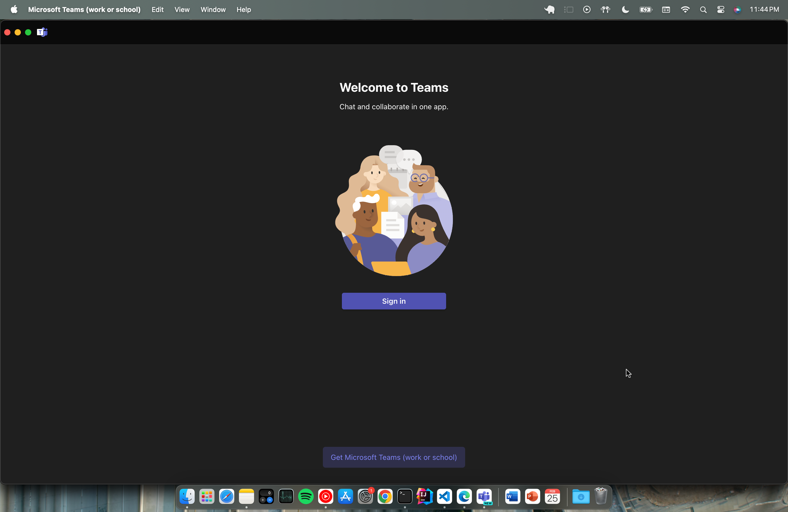Open Microsoft Edge from the dock
The image size is (788, 512).
(x=464, y=497)
